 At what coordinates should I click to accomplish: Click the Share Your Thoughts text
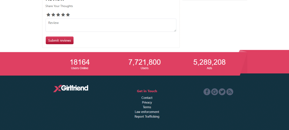[x=59, y=6]
